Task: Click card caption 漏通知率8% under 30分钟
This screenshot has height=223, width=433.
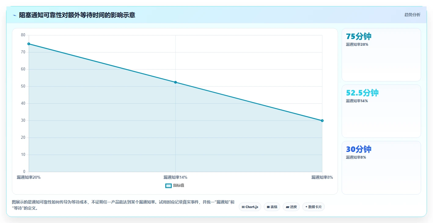Action: click(356, 157)
